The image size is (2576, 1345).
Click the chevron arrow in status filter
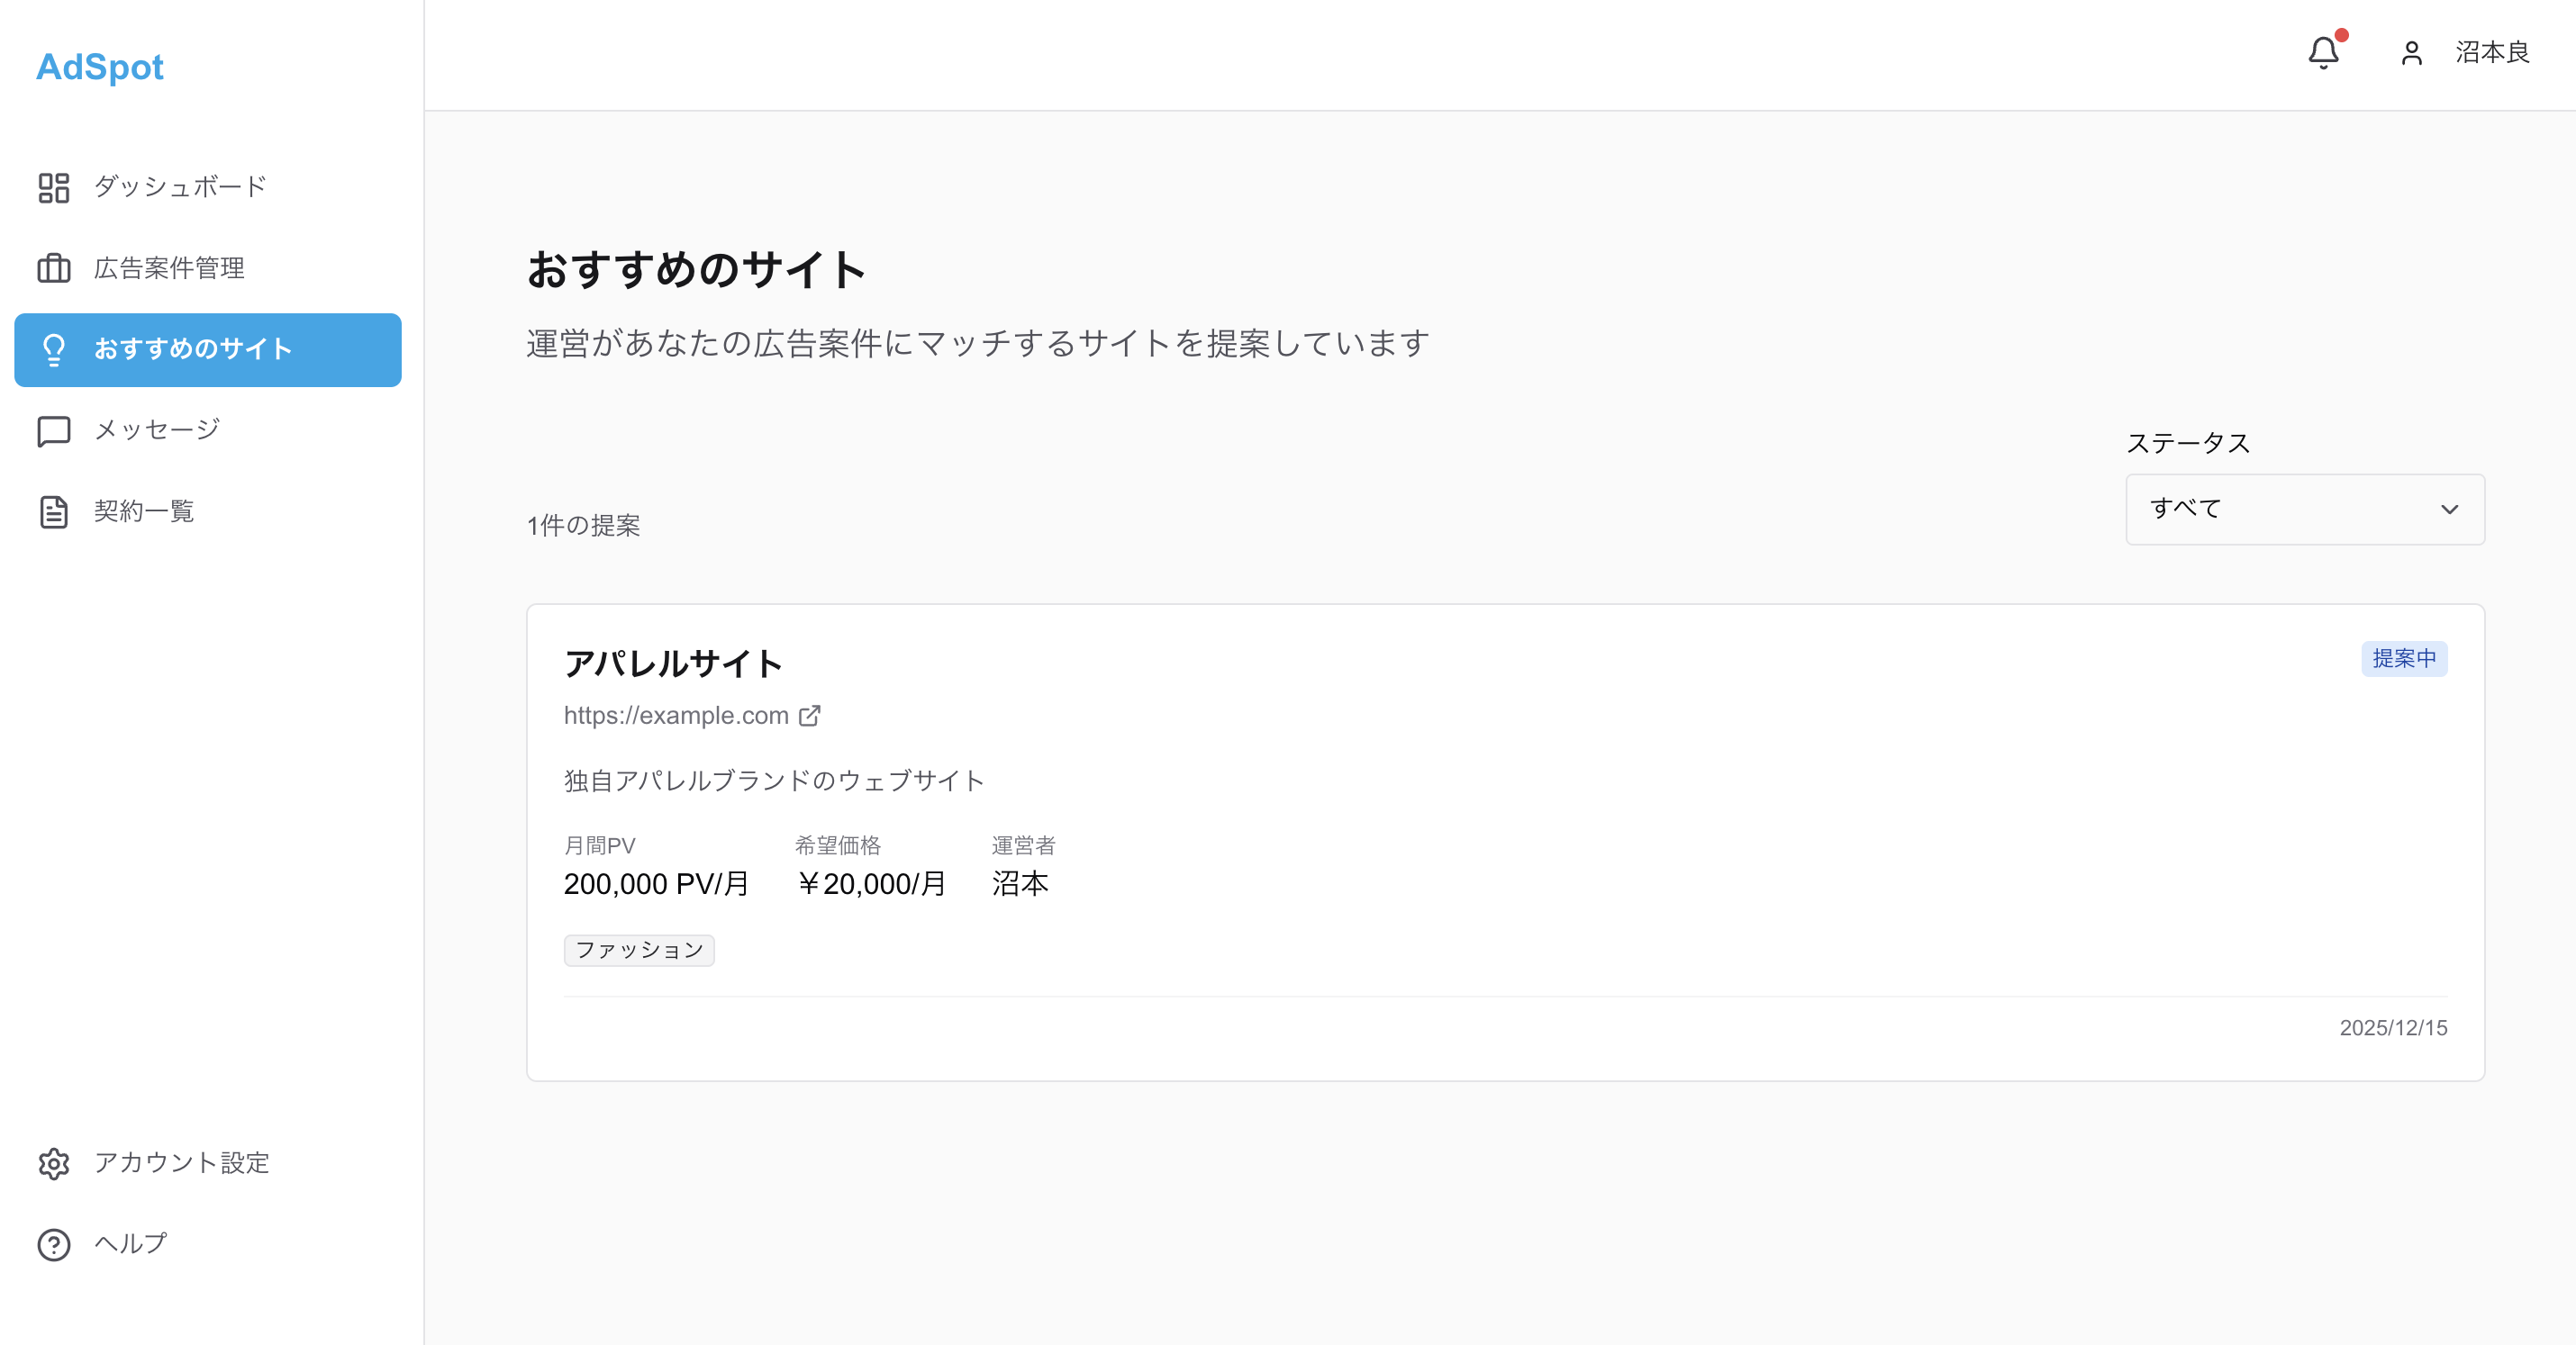click(2449, 509)
